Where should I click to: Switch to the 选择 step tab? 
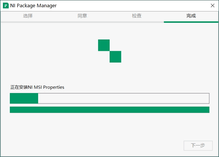coord(28,16)
